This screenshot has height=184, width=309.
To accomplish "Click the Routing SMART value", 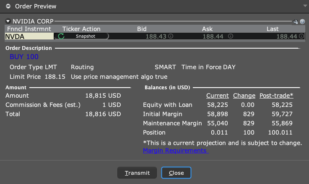I will coord(165,67).
